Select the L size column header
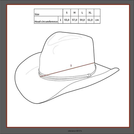This screenshot has width=134, height=134. [82, 13]
